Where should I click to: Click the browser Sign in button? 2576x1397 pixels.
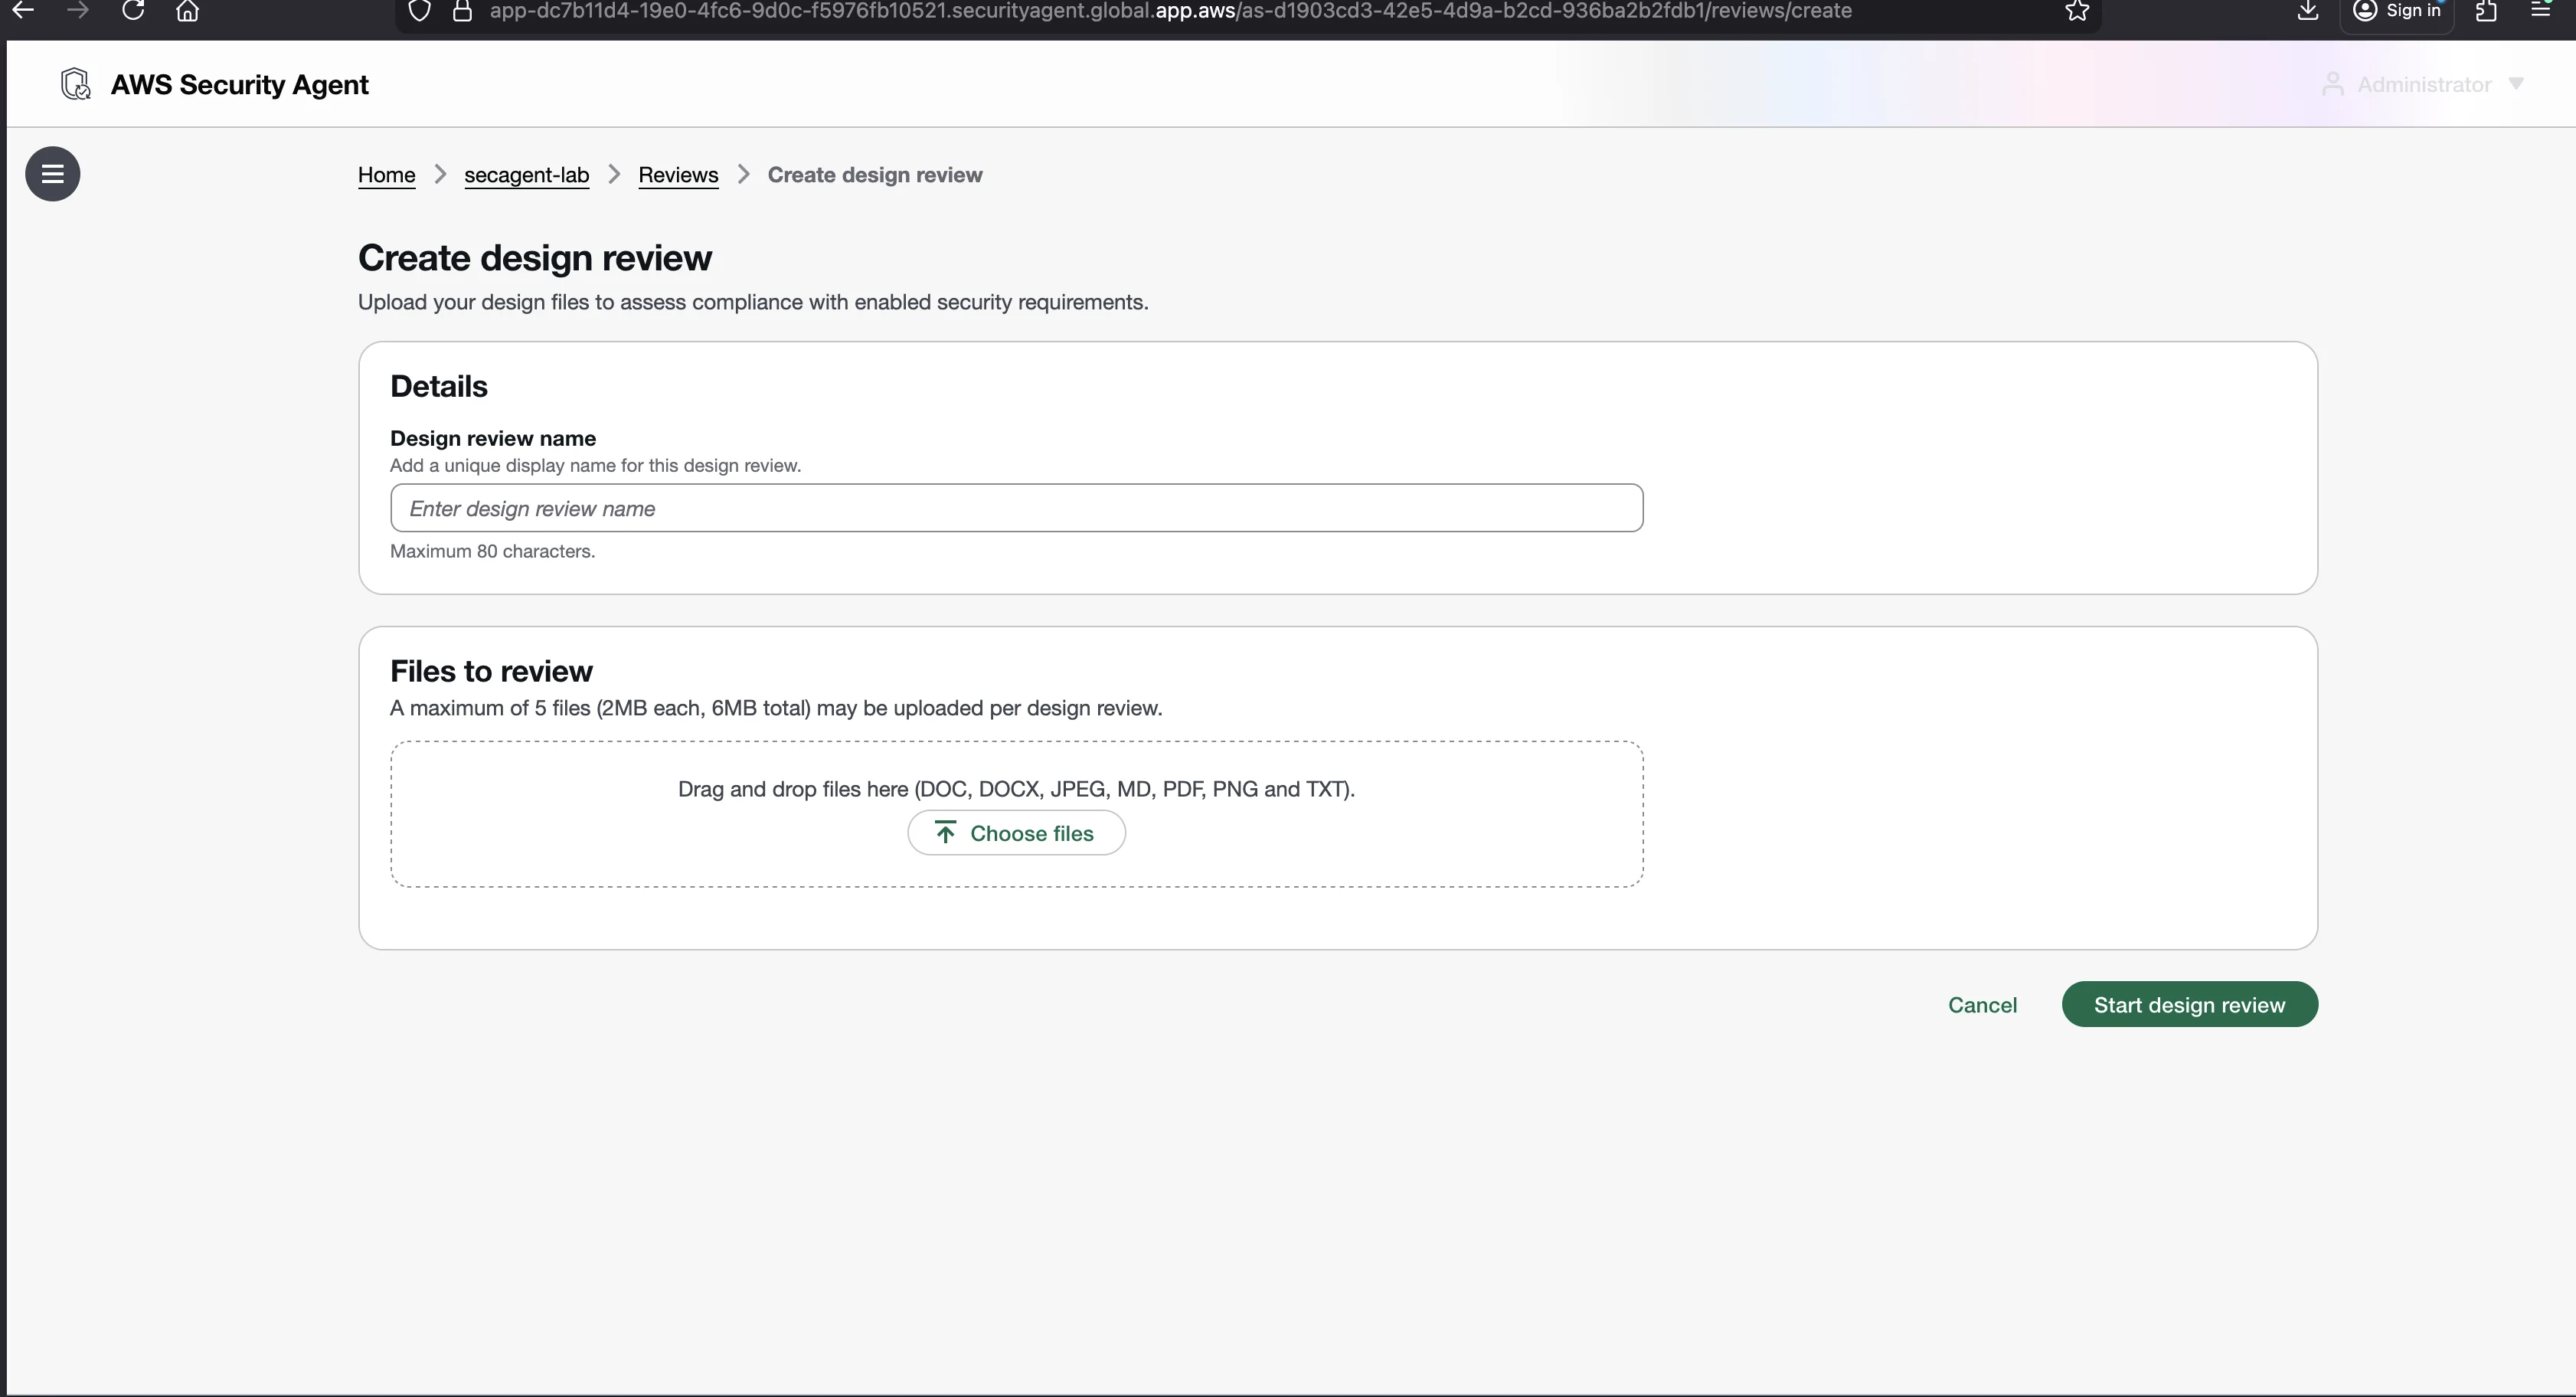[x=2397, y=11]
